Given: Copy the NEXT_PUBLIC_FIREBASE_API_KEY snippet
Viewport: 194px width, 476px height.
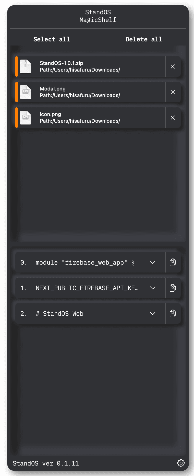Looking at the screenshot, I should 173,288.
